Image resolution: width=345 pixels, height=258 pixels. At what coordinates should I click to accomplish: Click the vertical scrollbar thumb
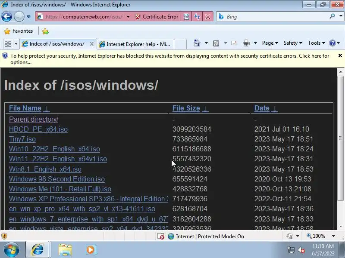click(341, 138)
